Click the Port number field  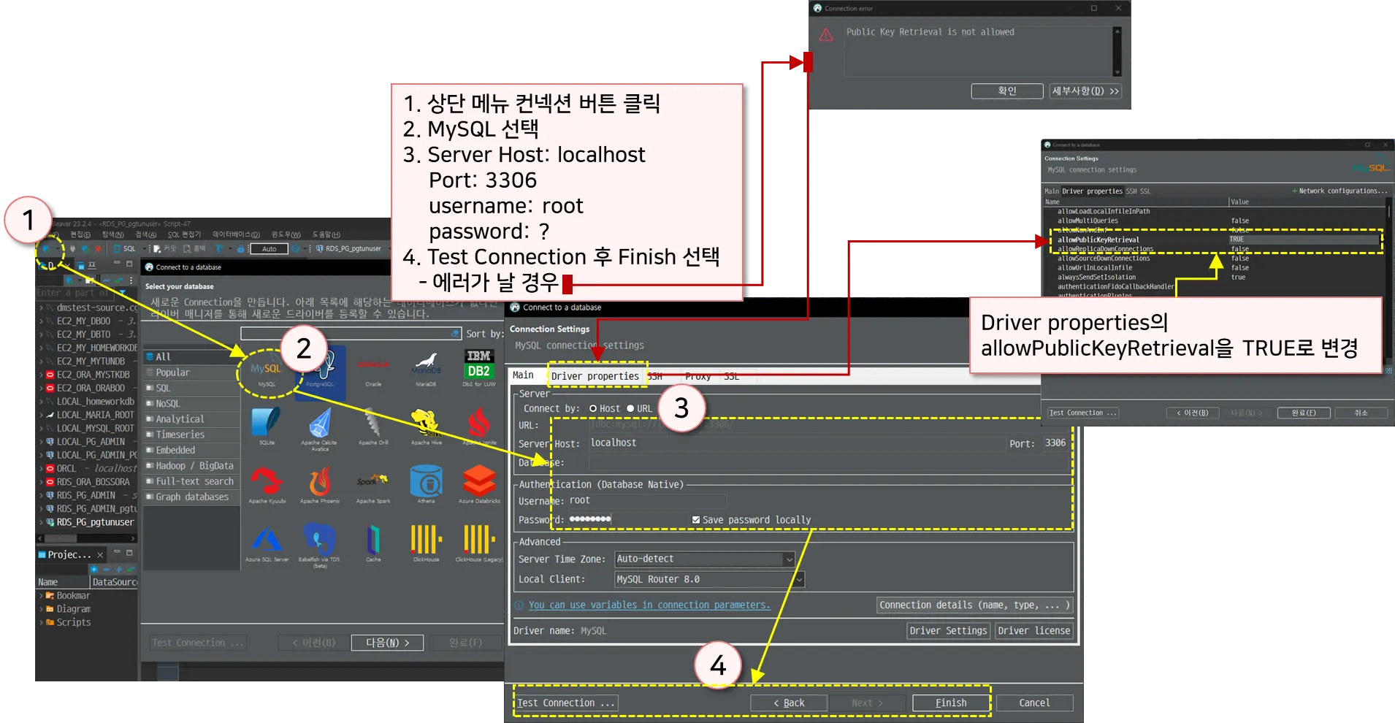1058,443
